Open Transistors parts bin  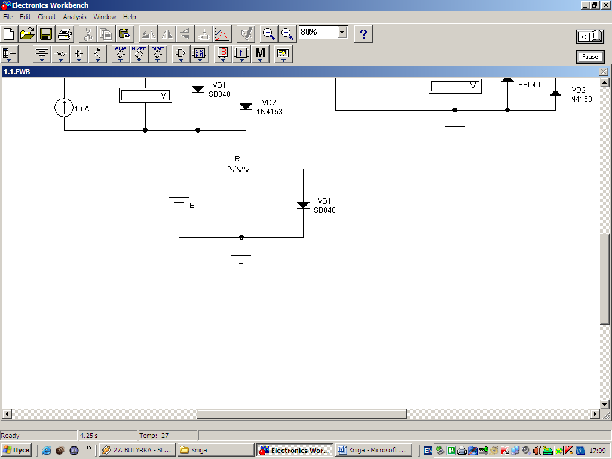pyautogui.click(x=97, y=54)
